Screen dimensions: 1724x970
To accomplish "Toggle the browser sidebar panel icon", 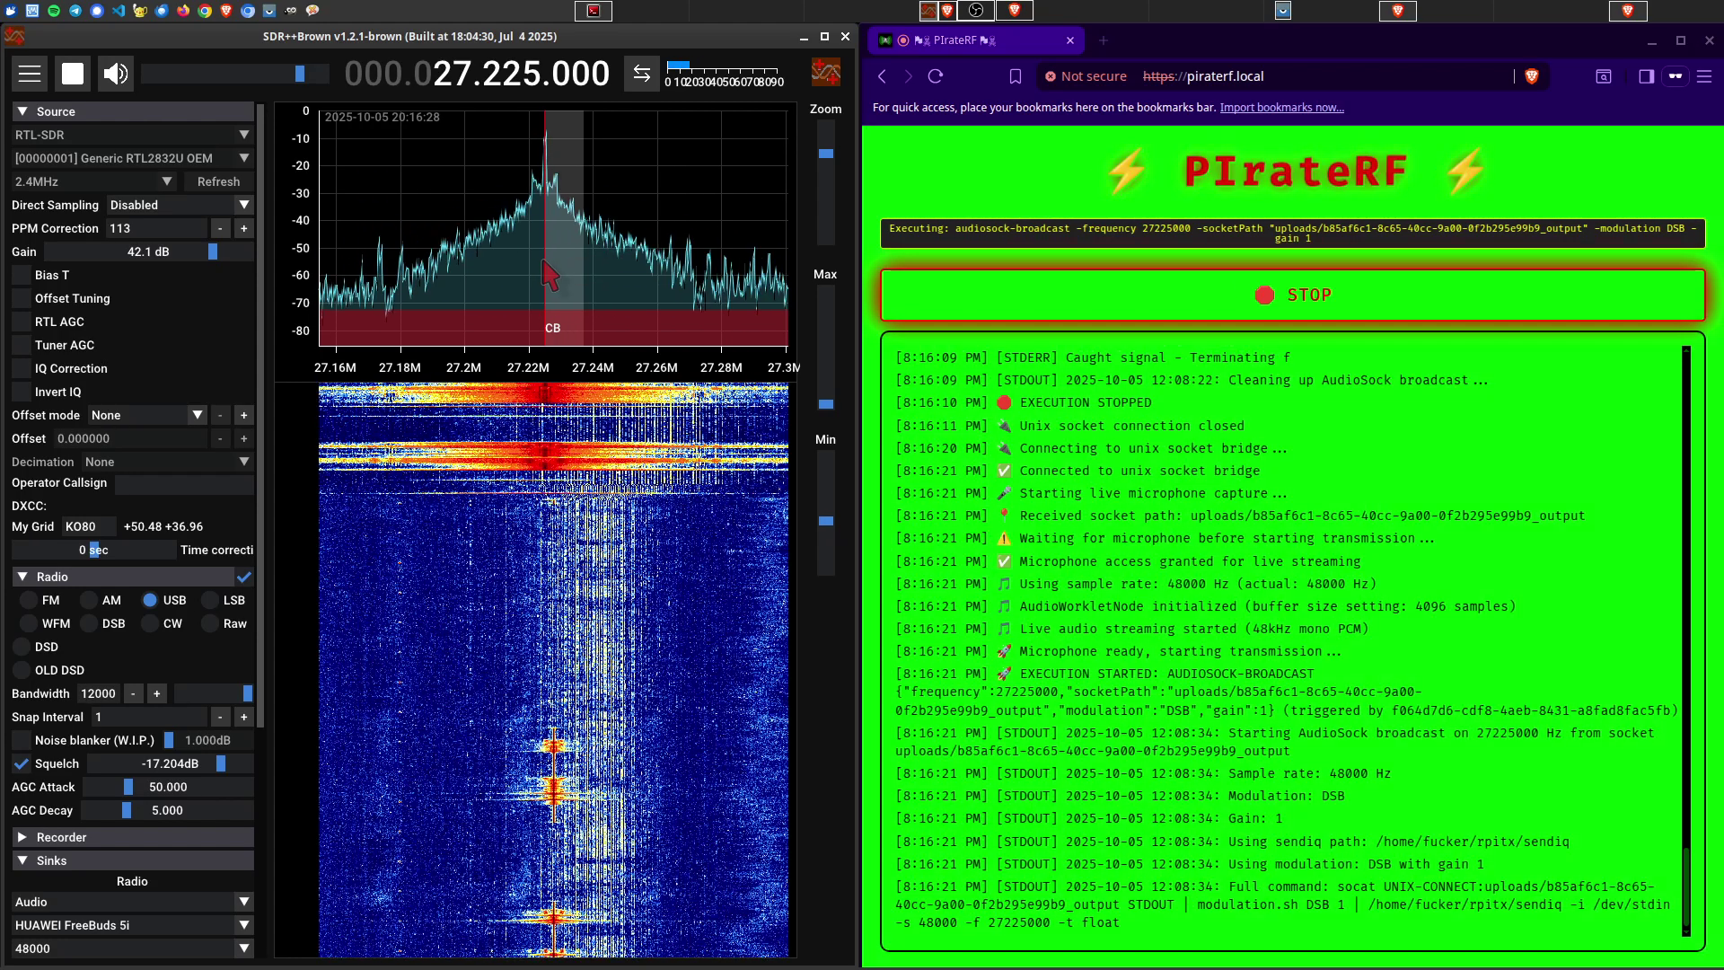I will [x=1646, y=76].
